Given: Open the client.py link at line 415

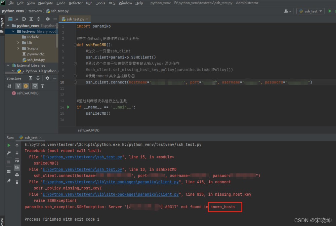Looking at the screenshot, I should pos(111,182).
